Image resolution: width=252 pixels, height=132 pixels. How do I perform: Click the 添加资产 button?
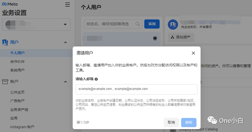[x=181, y=37]
